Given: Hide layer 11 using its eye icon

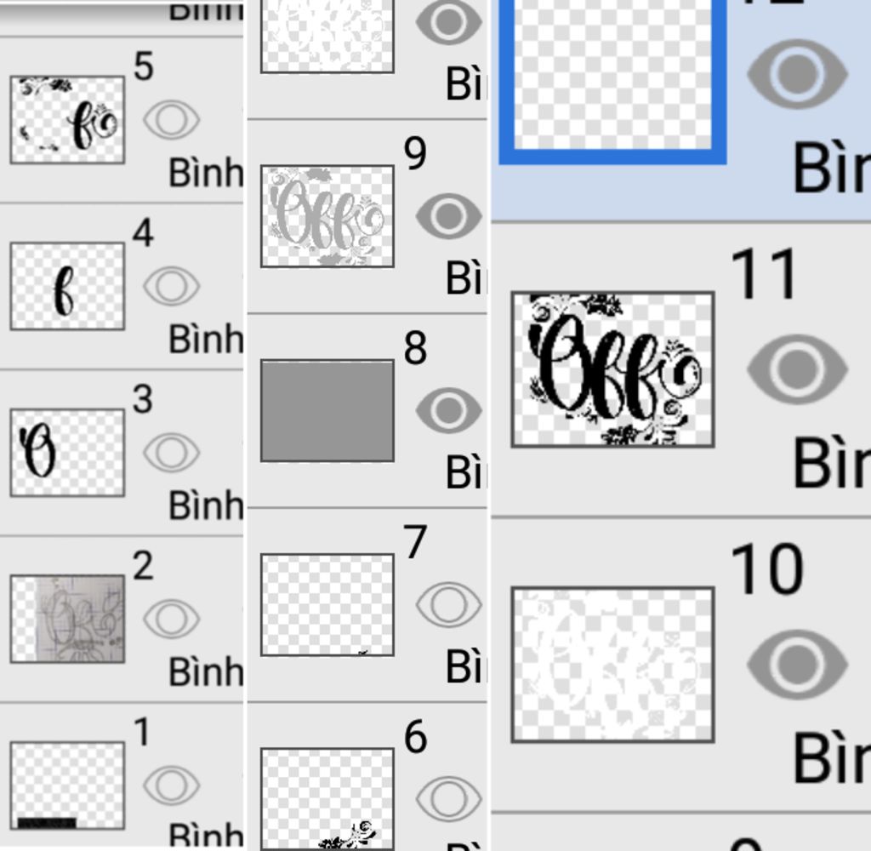Looking at the screenshot, I should [797, 368].
